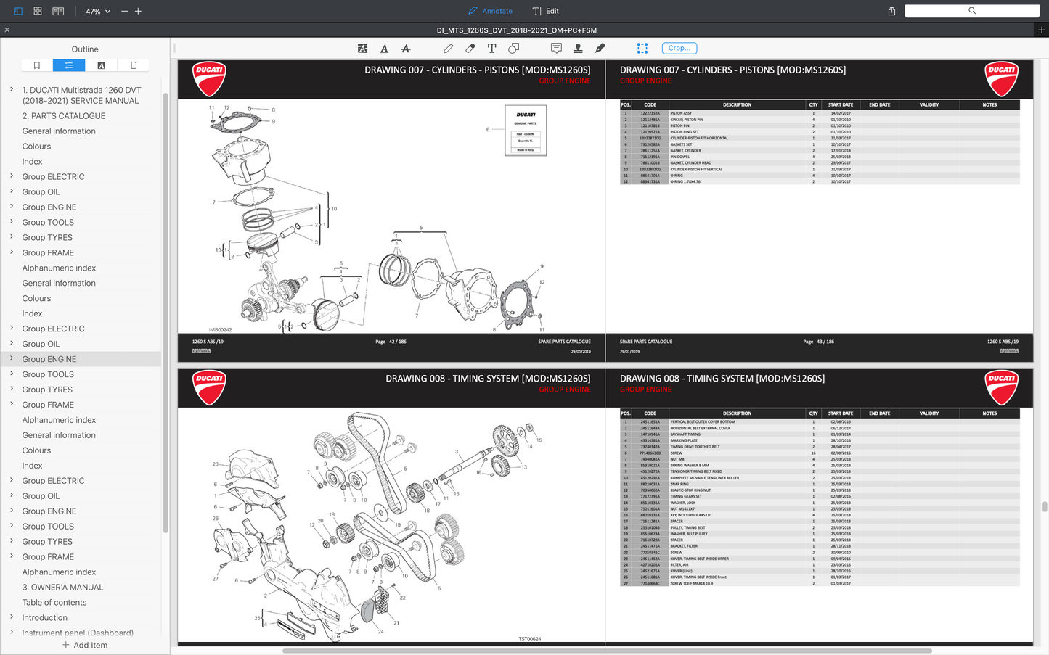Switch to page thumbnails grid view
The image size is (1049, 655).
click(x=37, y=10)
